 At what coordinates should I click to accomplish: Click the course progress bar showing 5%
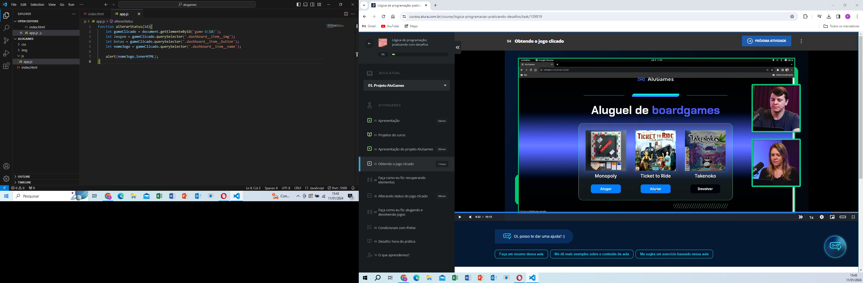(420, 55)
